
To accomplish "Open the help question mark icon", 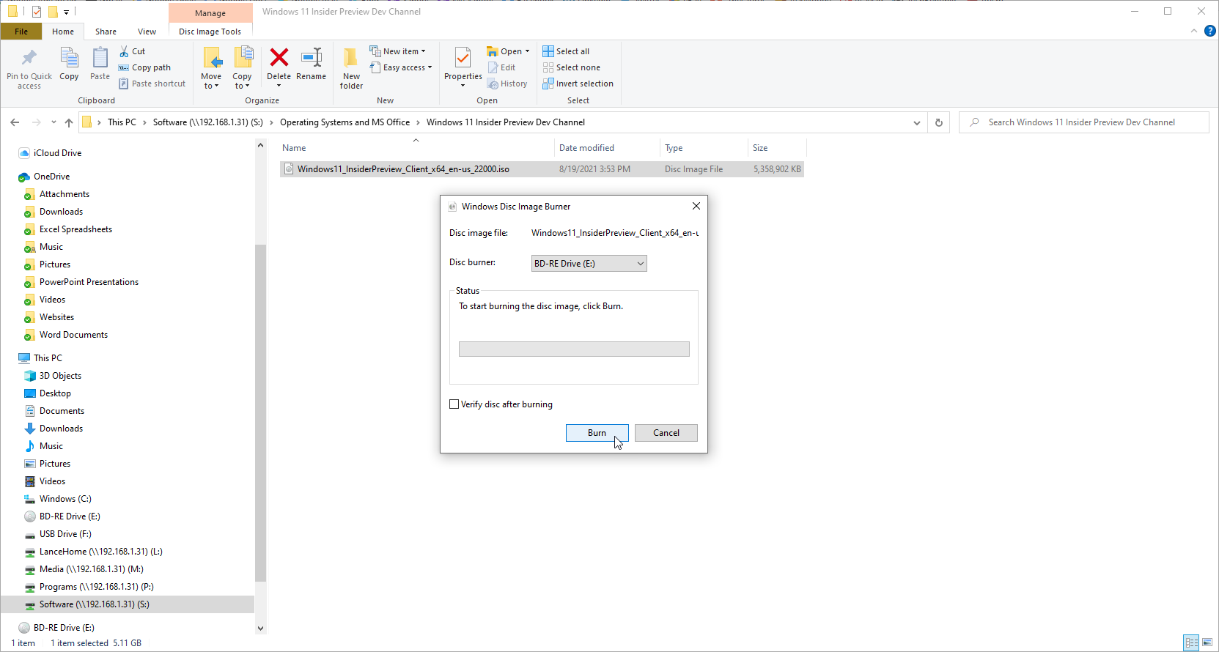I will pos(1210,31).
